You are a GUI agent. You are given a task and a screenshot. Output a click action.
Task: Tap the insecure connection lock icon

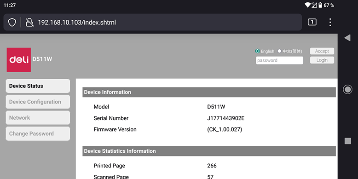click(29, 23)
